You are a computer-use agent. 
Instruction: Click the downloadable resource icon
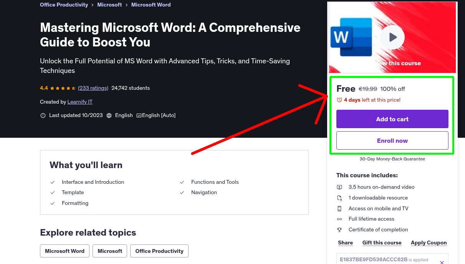pyautogui.click(x=339, y=198)
